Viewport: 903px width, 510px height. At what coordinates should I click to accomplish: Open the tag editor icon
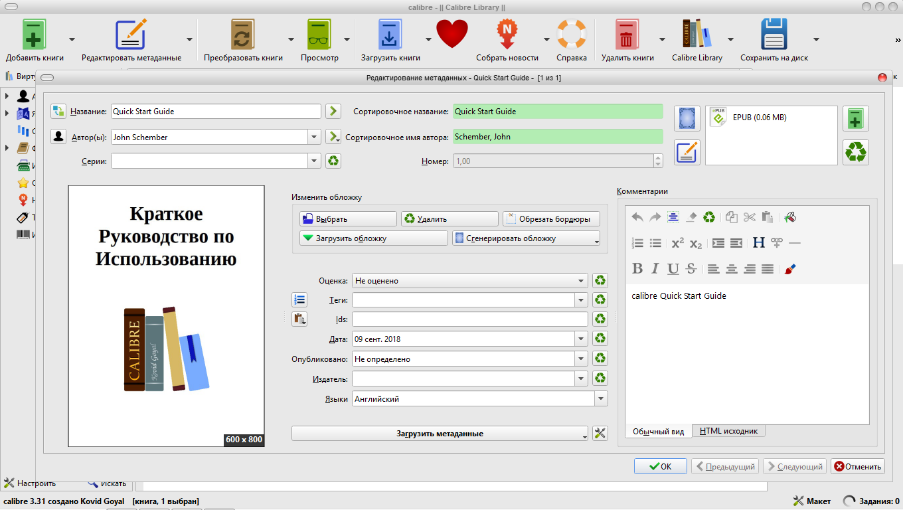[x=299, y=300]
